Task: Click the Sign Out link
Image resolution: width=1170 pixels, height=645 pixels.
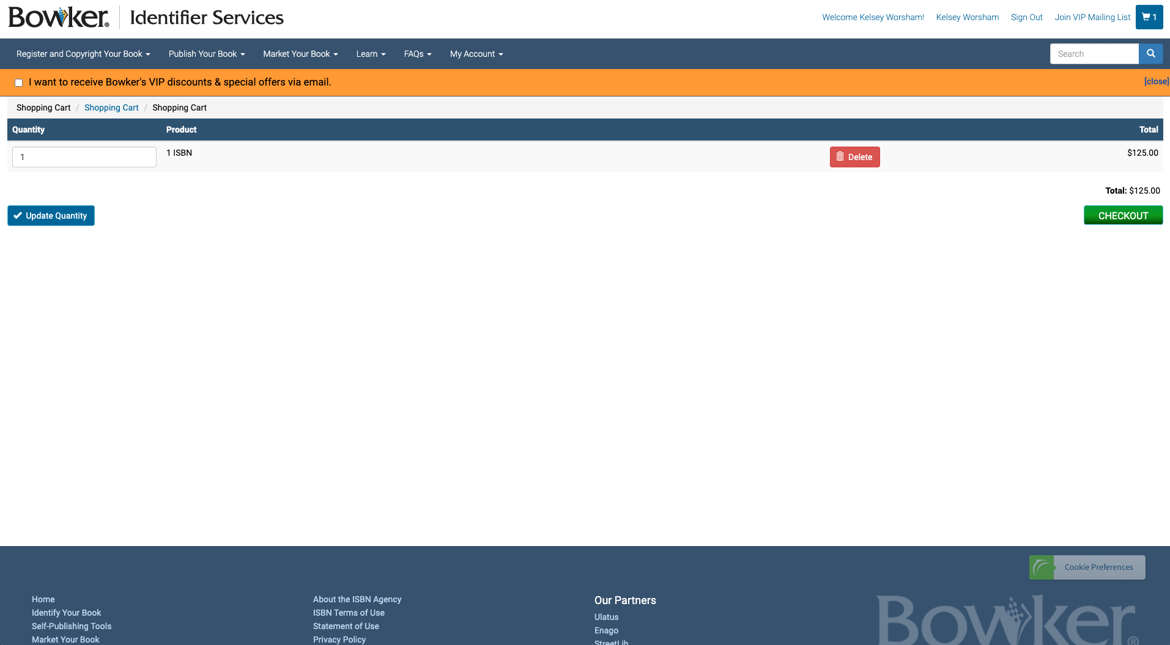Action: 1026,17
